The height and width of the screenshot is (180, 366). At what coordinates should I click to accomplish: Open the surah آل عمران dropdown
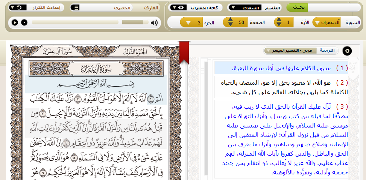tap(326, 22)
